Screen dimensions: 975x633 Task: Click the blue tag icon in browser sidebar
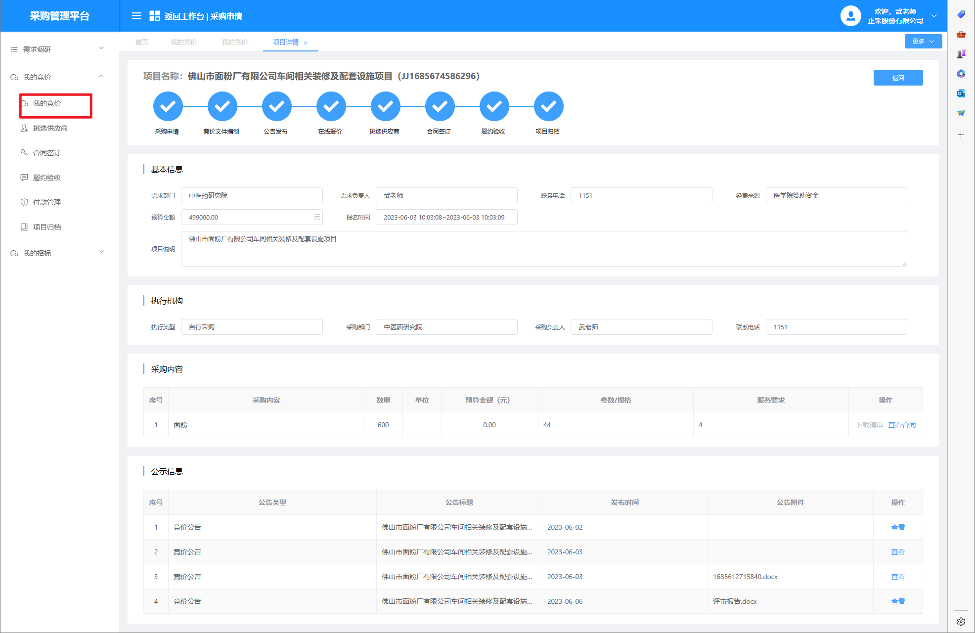pos(961,14)
